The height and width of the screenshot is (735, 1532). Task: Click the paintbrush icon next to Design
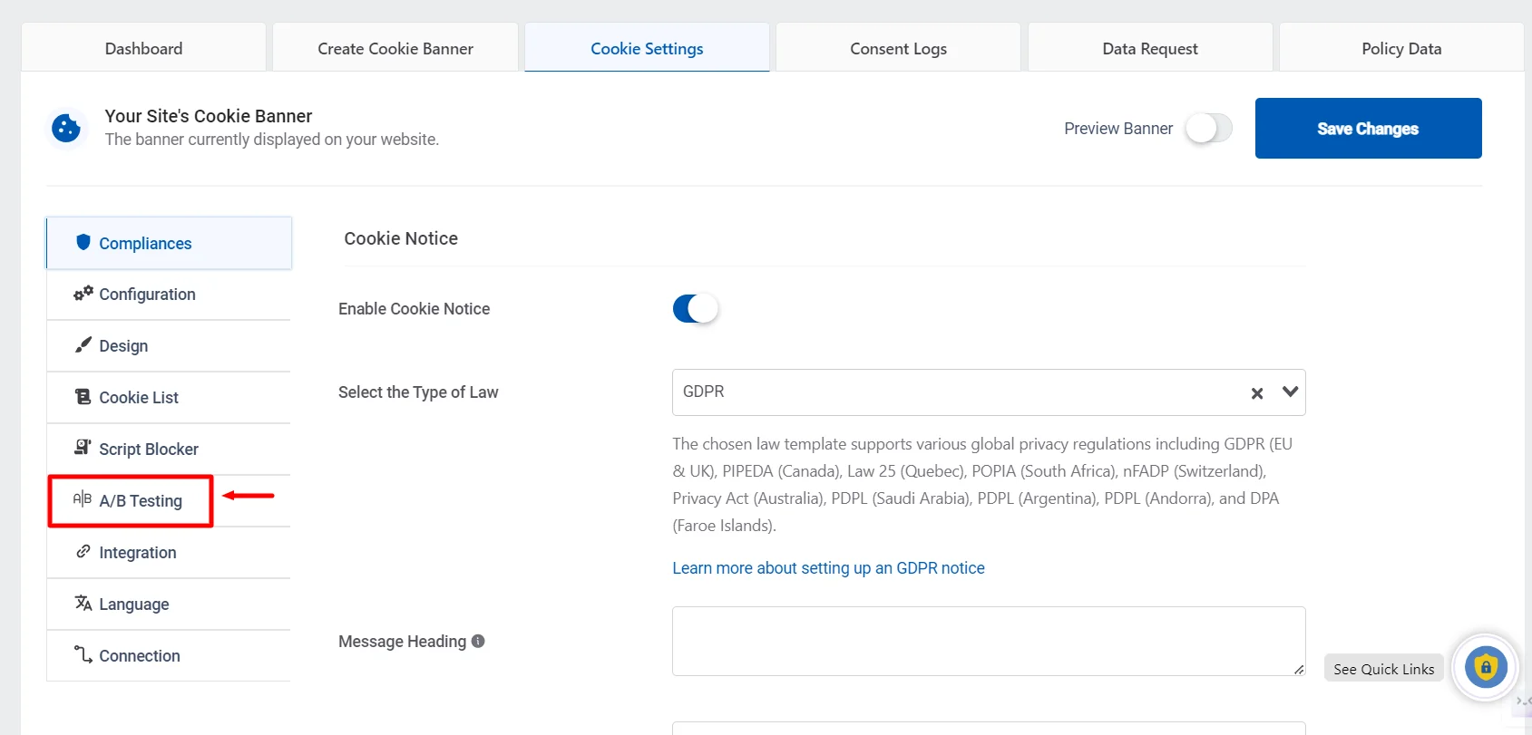click(83, 344)
